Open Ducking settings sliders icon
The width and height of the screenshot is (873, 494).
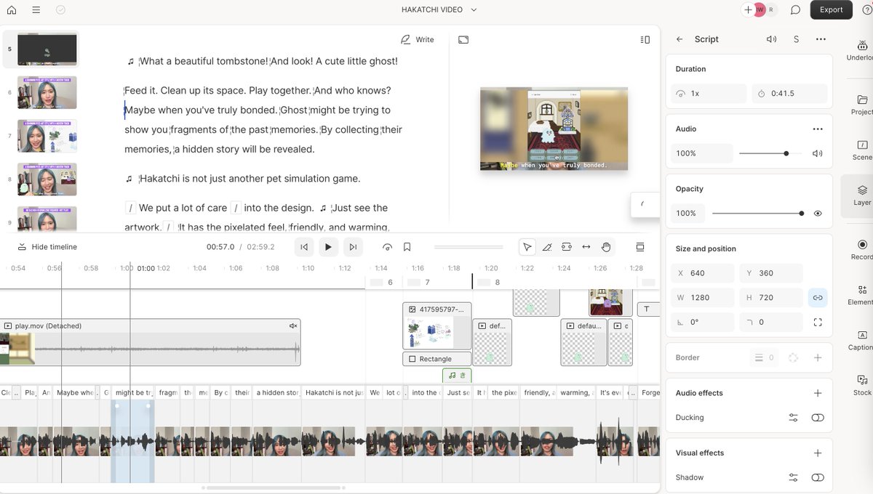pos(793,418)
